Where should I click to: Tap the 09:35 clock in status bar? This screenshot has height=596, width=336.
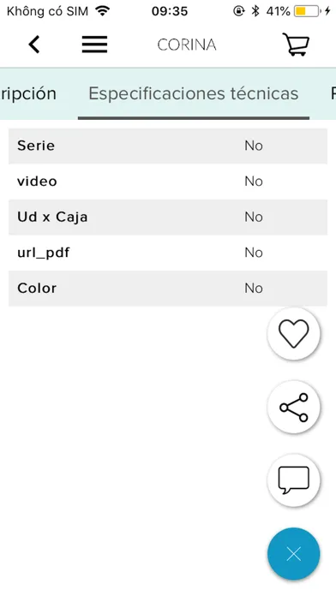(x=170, y=11)
